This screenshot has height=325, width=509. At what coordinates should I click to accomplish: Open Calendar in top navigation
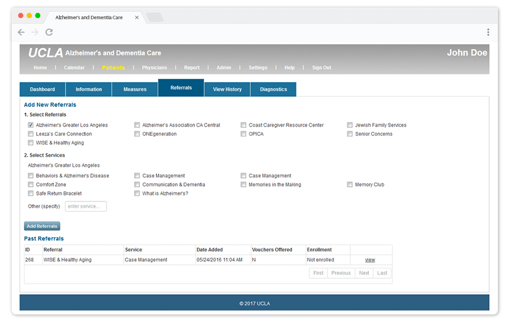[74, 68]
